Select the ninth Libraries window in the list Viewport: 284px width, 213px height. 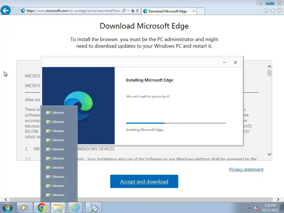click(x=59, y=186)
